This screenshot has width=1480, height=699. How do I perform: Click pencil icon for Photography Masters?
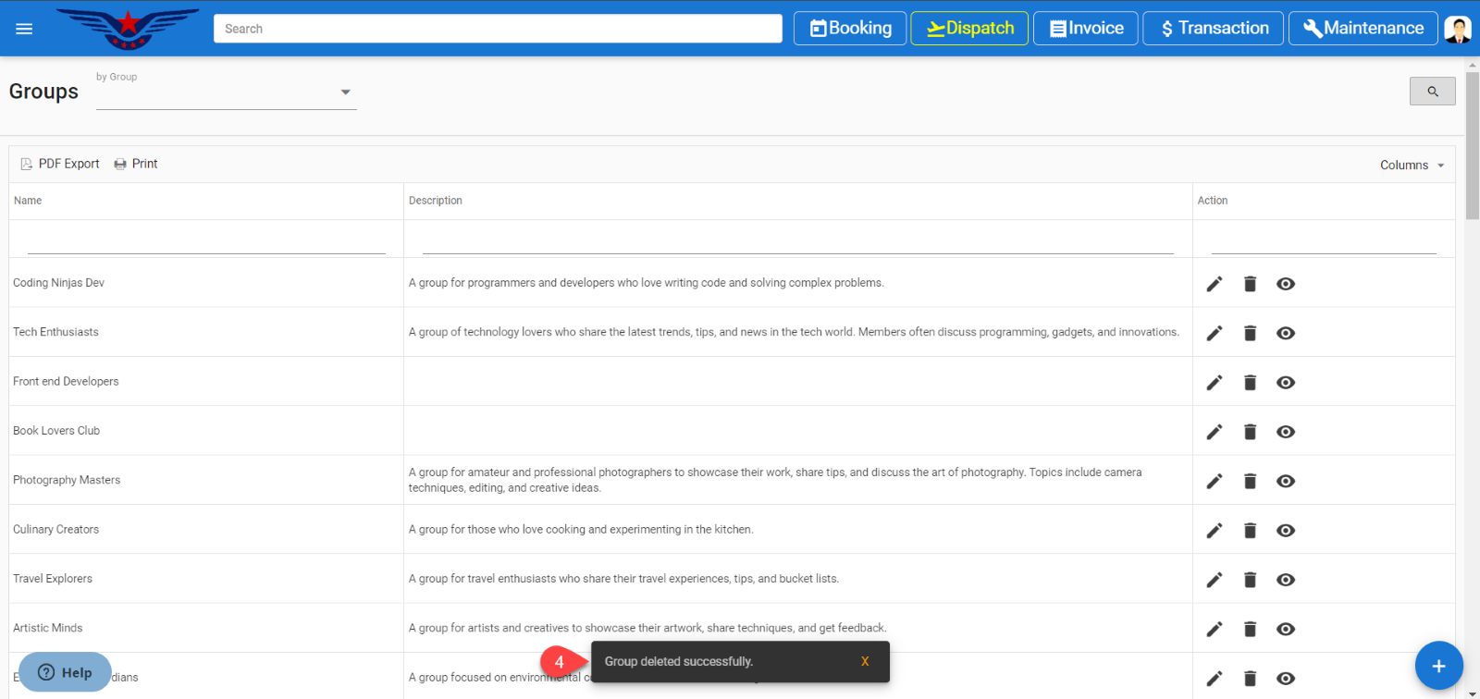click(1214, 481)
